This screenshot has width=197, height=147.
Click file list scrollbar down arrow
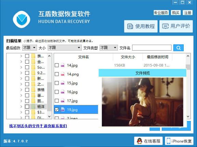coord(188,117)
